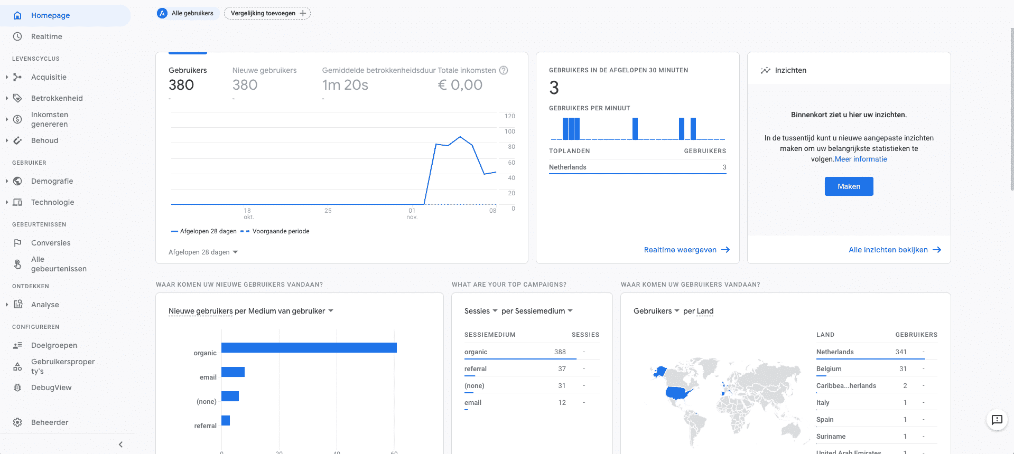
Task: Click the organic bar in the bar chart
Action: point(309,347)
